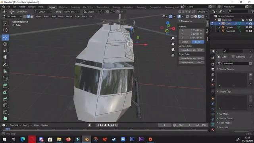The height and width of the screenshot is (143, 254).
Task: Switch transform panel to Global
Action: [185, 42]
